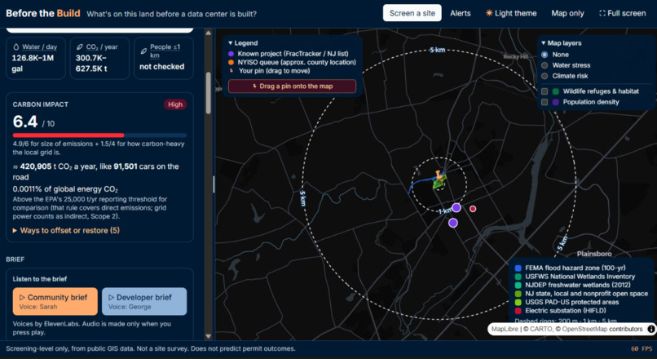Open the OpenStreetMap contributors link
Image resolution: width=657 pixels, height=359 pixels.
point(599,330)
